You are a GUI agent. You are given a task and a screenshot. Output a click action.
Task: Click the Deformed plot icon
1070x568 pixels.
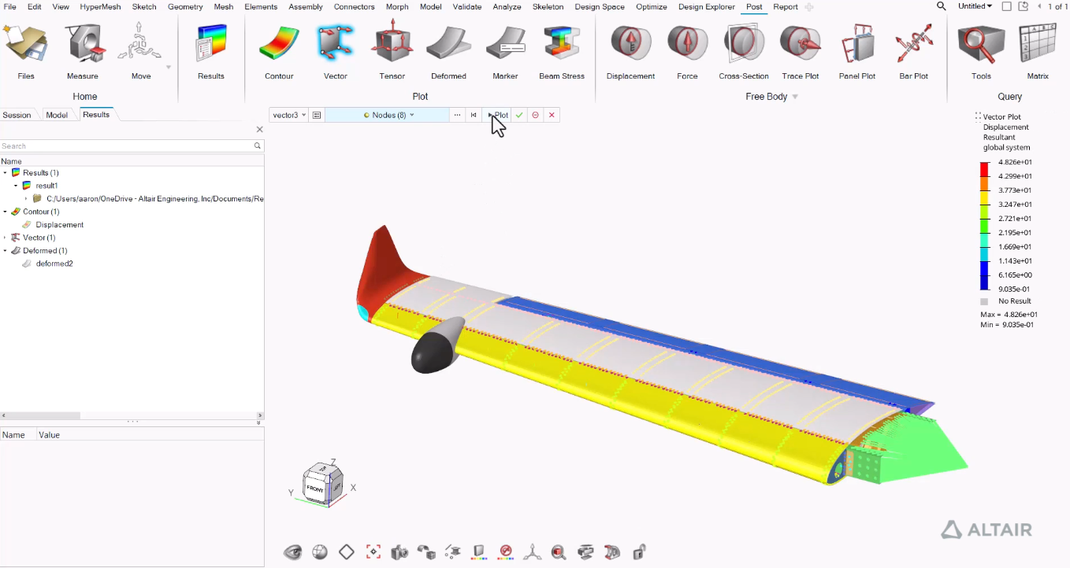click(448, 44)
